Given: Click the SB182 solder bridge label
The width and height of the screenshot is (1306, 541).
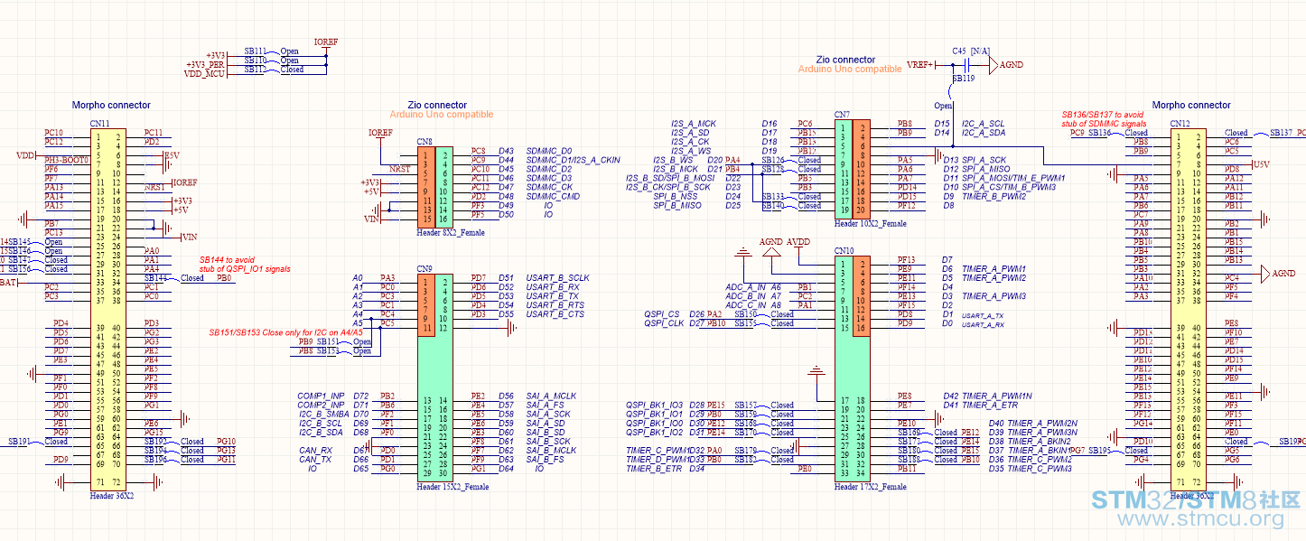Looking at the screenshot, I should pos(746,459).
